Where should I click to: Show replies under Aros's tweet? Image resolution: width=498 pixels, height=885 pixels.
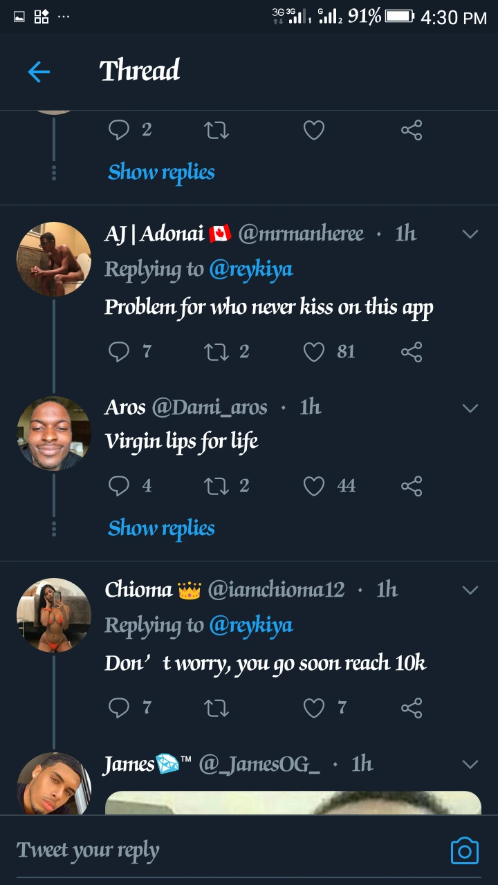point(161,528)
